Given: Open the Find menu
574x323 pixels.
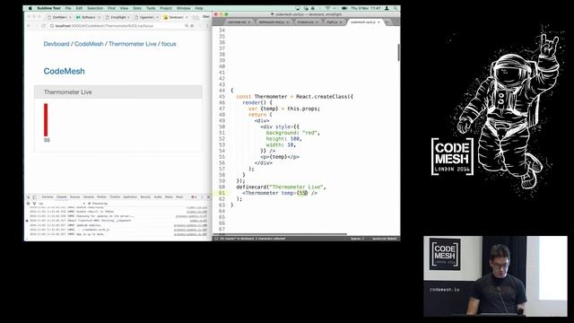Looking at the screenshot, I should pos(111,8).
